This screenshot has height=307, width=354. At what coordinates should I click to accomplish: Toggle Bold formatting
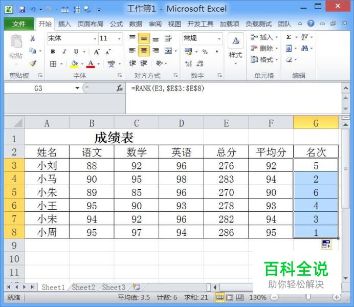[x=53, y=52]
